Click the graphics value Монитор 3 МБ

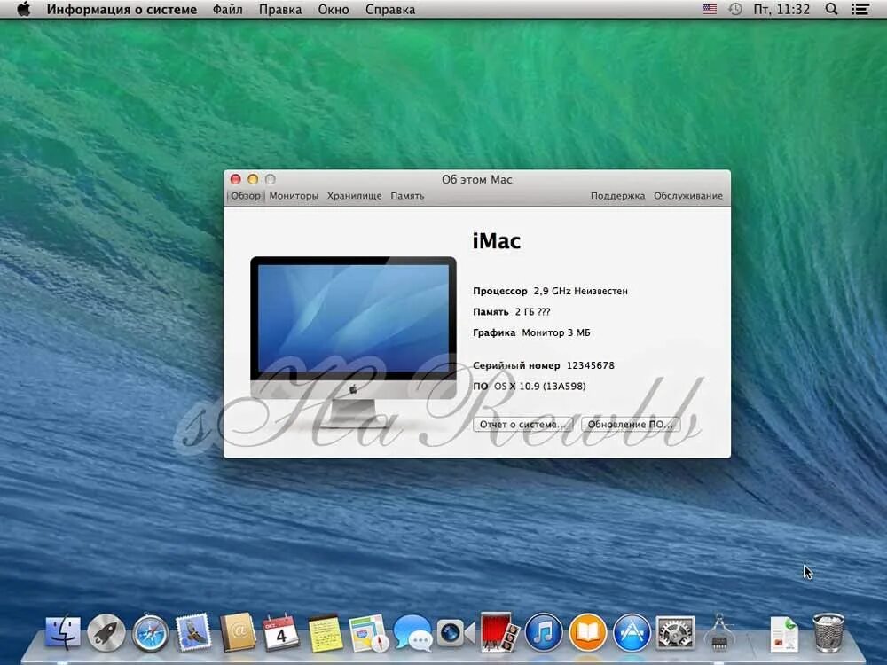tap(555, 332)
